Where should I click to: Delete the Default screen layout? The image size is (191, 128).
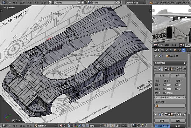pyautogui.click(x=82, y=3)
